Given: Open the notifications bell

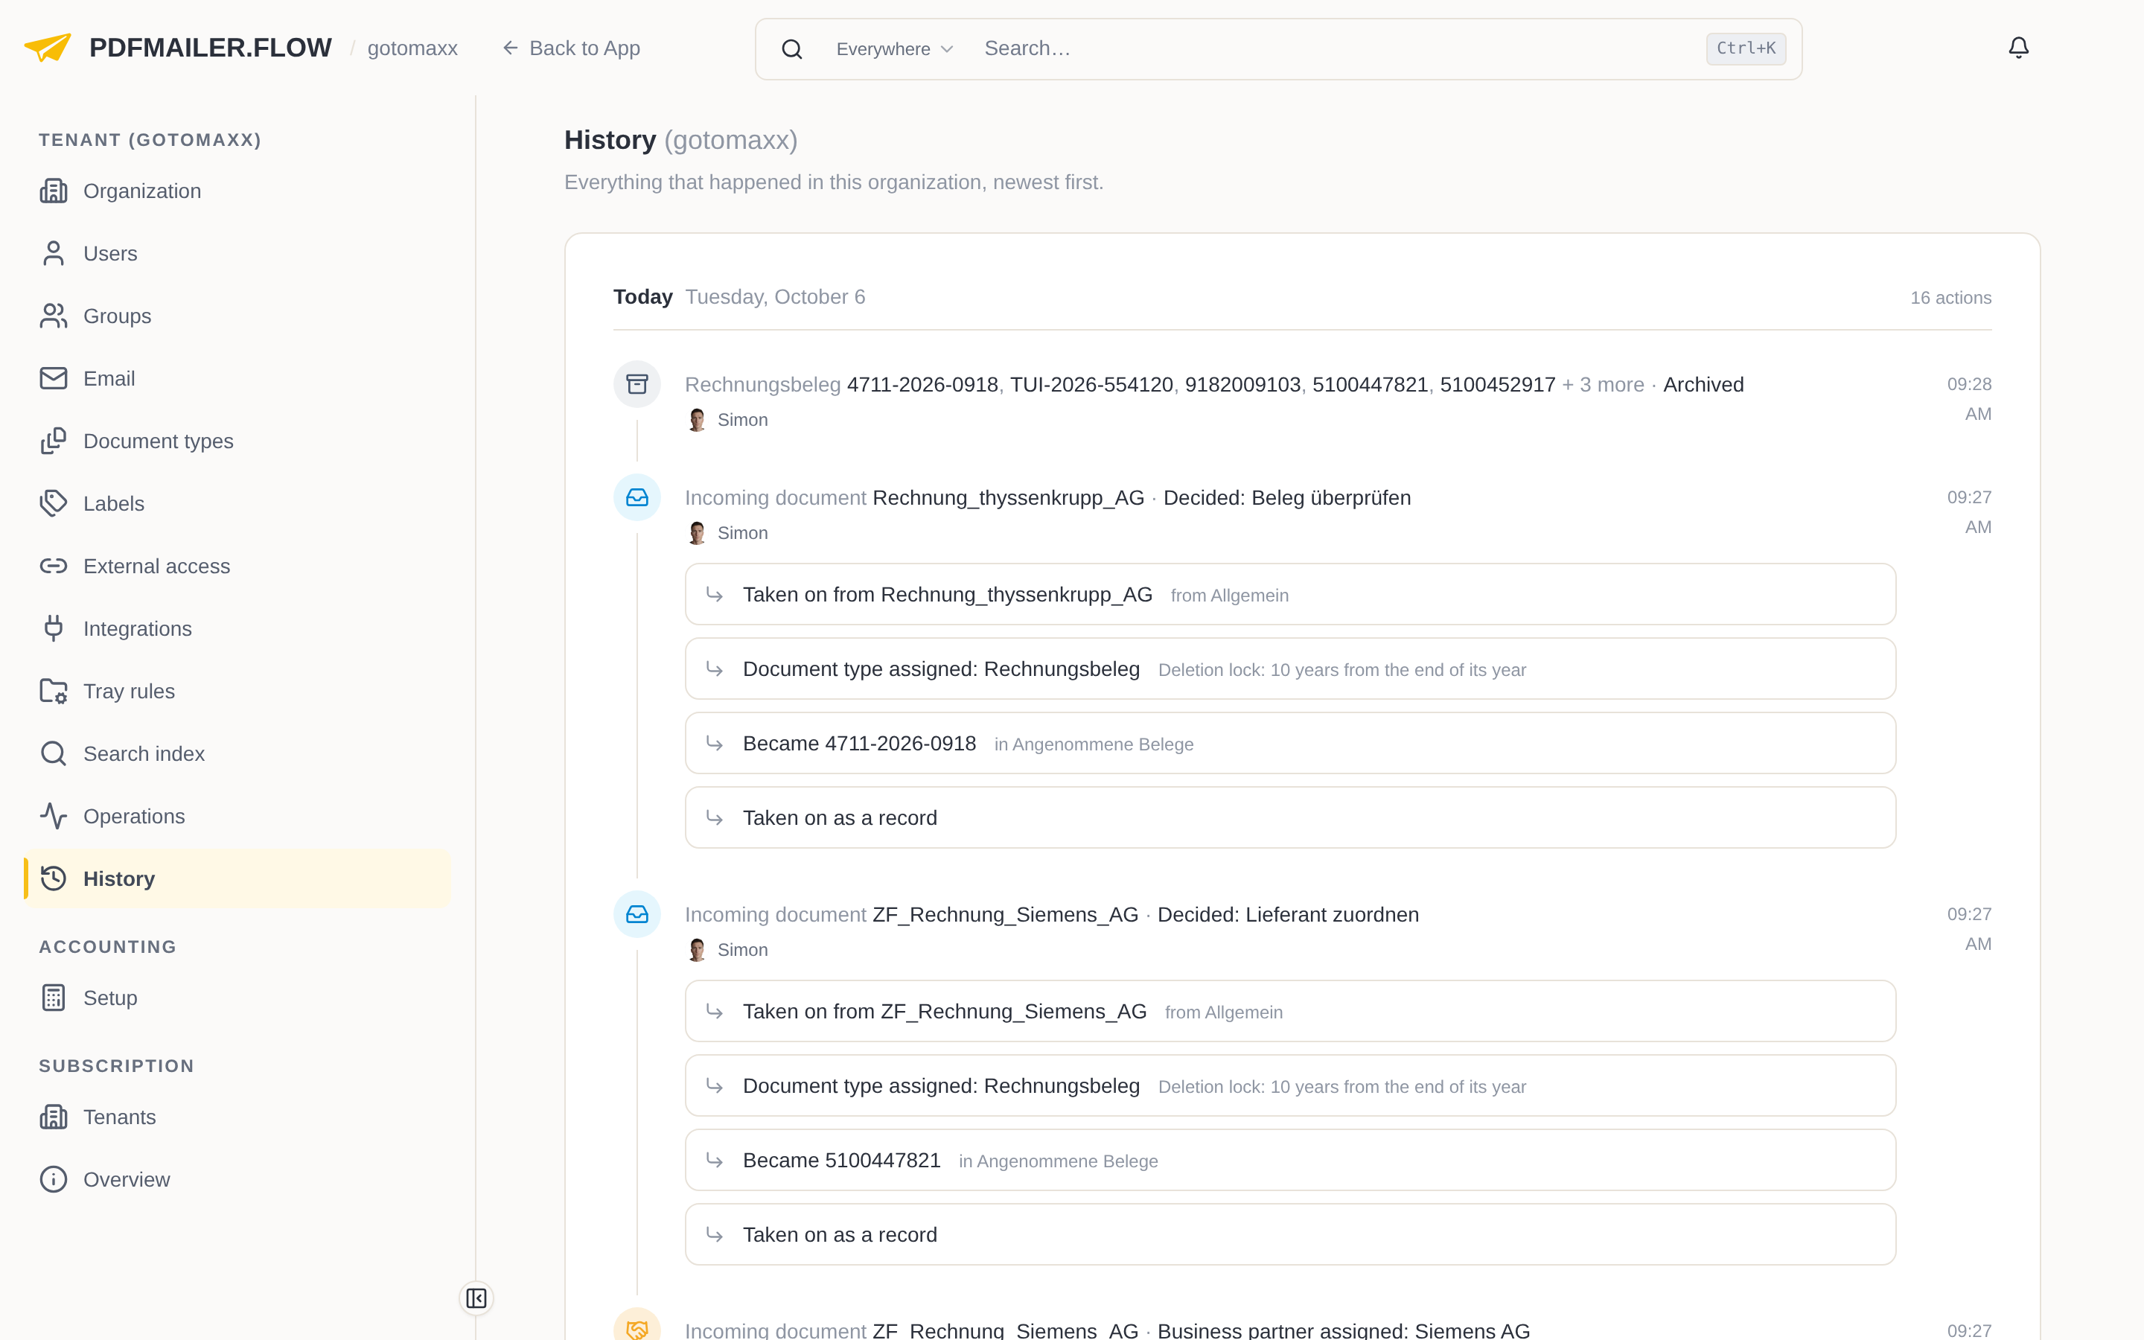Looking at the screenshot, I should click(2018, 48).
